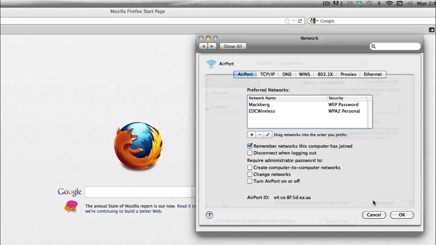Click the menu bar clock showing Mon

pos(426,4)
